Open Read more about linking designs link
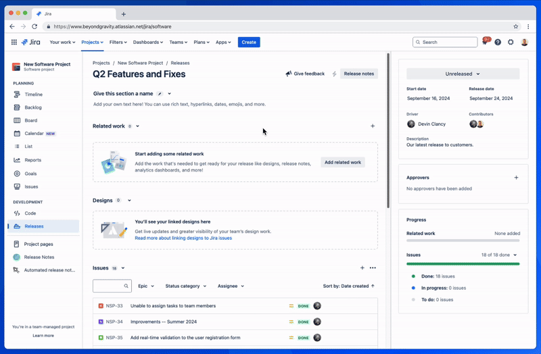Image resolution: width=541 pixels, height=354 pixels. [x=183, y=238]
